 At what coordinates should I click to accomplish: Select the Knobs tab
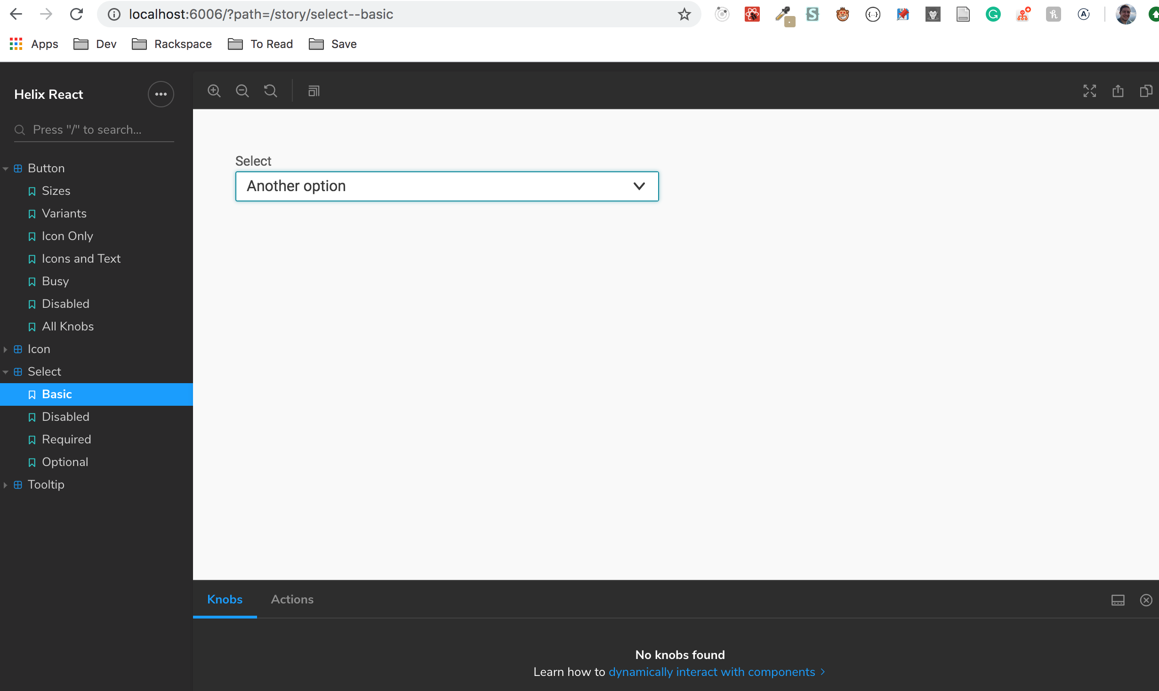(225, 599)
